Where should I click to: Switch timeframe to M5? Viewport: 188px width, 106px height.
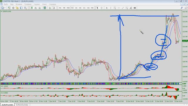pyautogui.click(x=64, y=8)
